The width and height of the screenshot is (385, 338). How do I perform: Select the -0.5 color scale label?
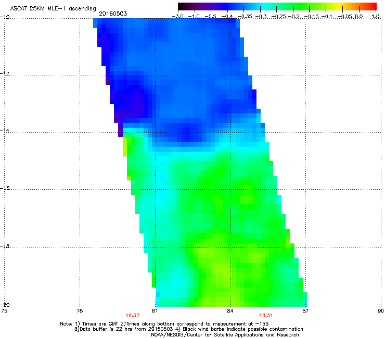click(210, 17)
